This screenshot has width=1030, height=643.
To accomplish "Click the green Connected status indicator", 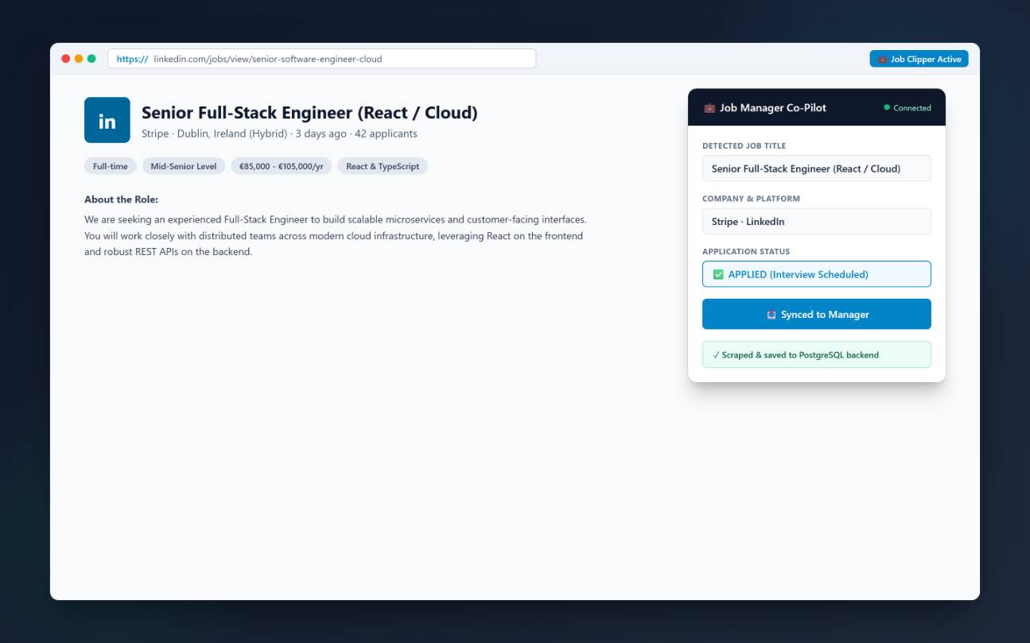I will [908, 108].
